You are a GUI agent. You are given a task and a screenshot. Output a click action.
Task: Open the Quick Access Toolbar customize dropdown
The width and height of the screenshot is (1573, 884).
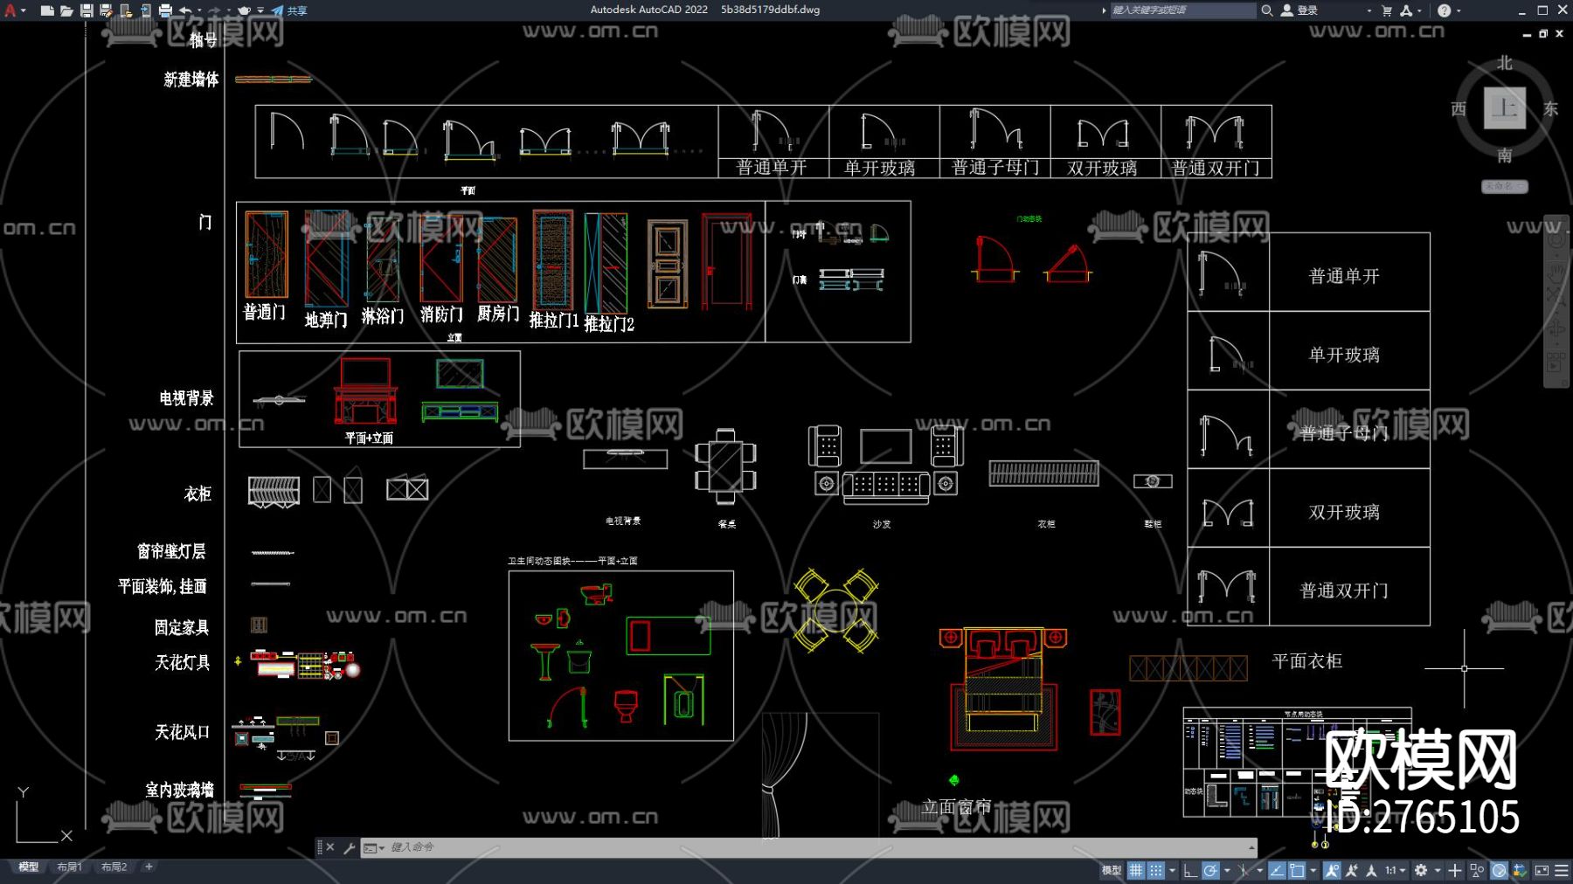point(260,10)
